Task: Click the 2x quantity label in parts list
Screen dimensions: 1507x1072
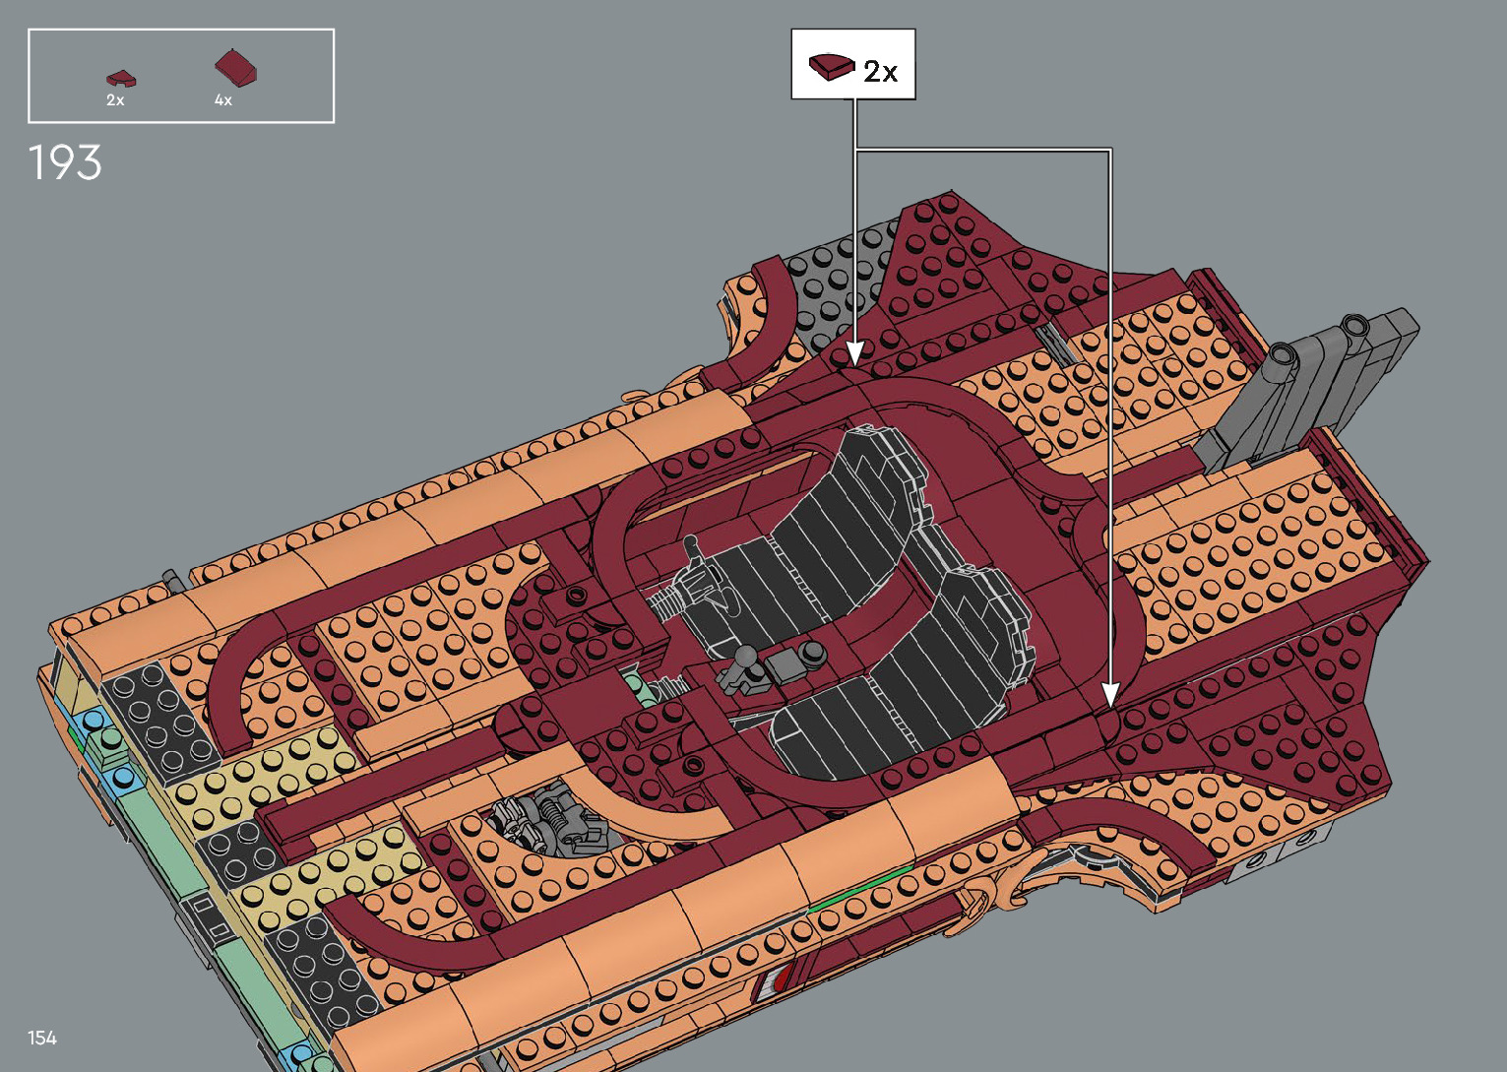Action: pyautogui.click(x=115, y=100)
